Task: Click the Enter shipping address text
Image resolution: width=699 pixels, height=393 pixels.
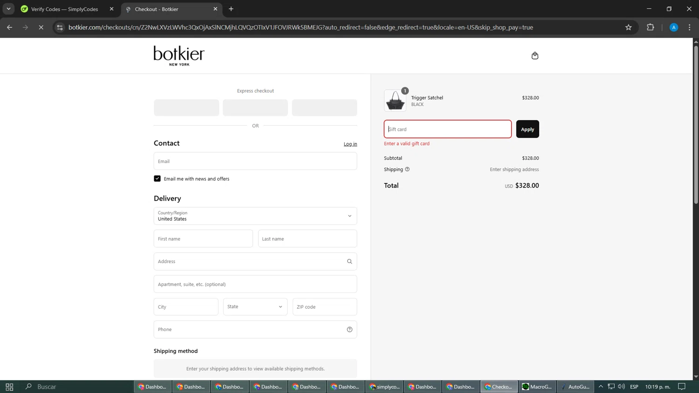Action: (x=514, y=169)
